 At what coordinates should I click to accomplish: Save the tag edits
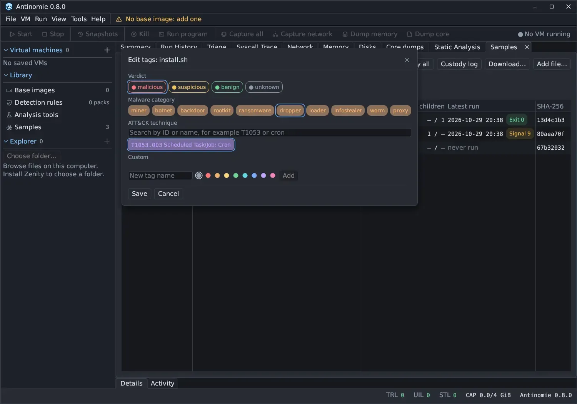[140, 194]
